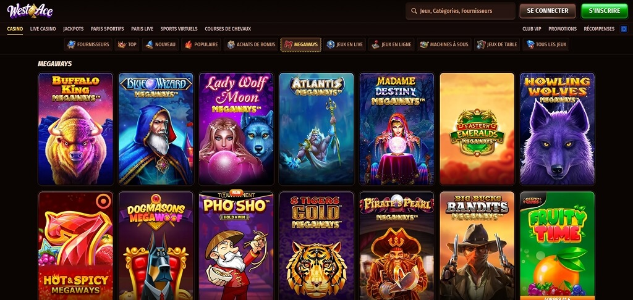
Task: Focus the Jeux, Catégories, Fournisseurs search field
Action: pos(461,11)
